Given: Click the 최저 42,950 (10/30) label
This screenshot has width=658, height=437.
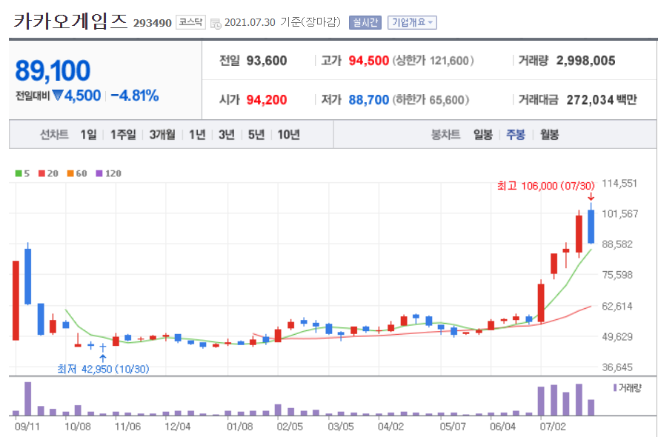Looking at the screenshot, I should pos(103,369).
